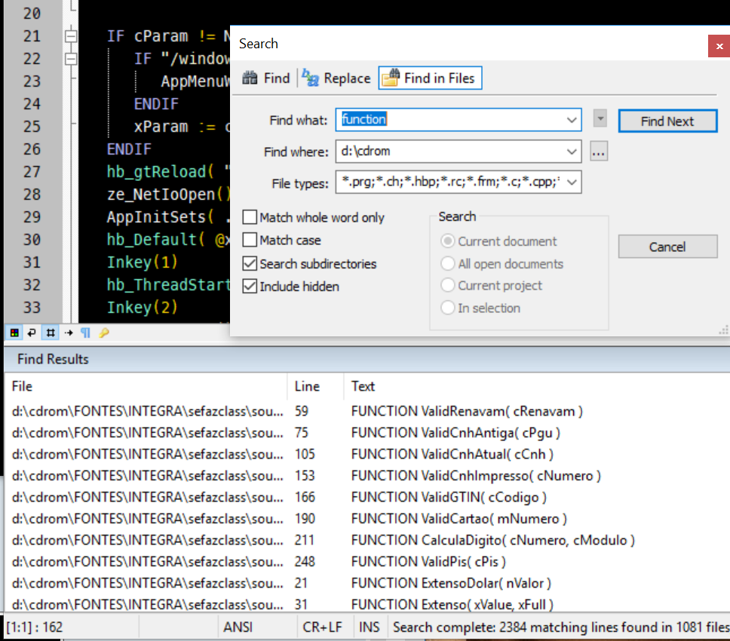This screenshot has width=730, height=641.
Task: Collapse the fold marker on line 21
Action: pyautogui.click(x=71, y=36)
